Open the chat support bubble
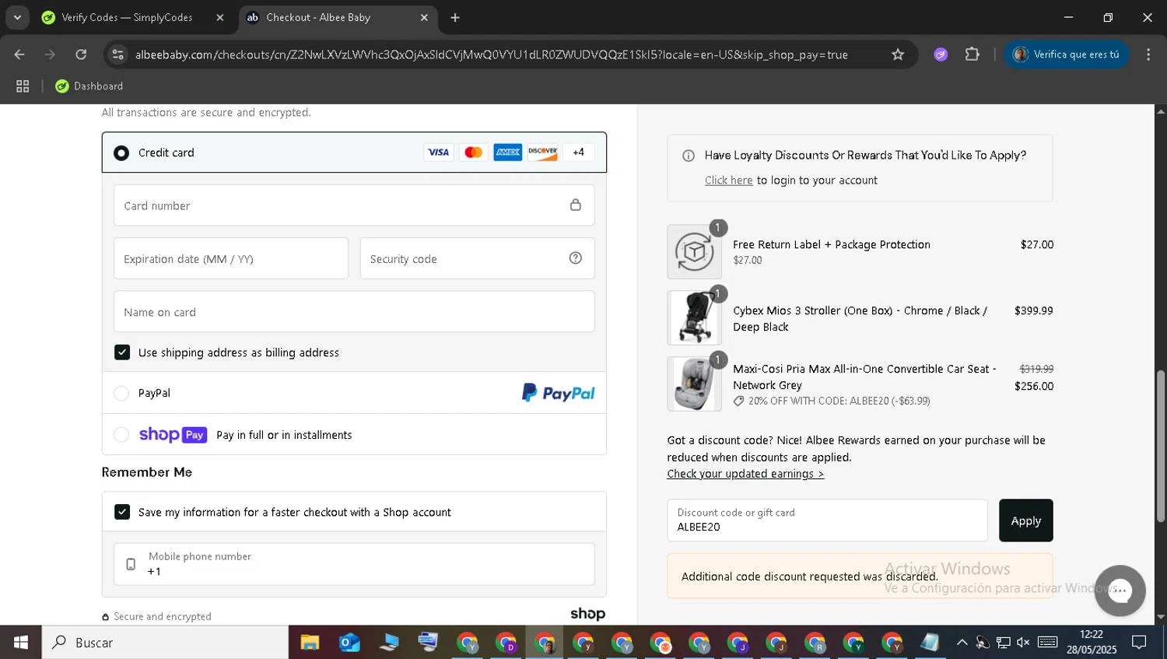The height and width of the screenshot is (659, 1167). [1120, 591]
